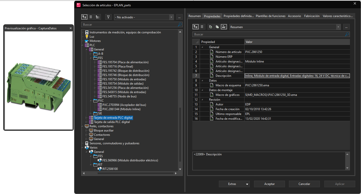The image size is (361, 194).
Task: Click the copy properties icon
Action: pyautogui.click(x=211, y=27)
